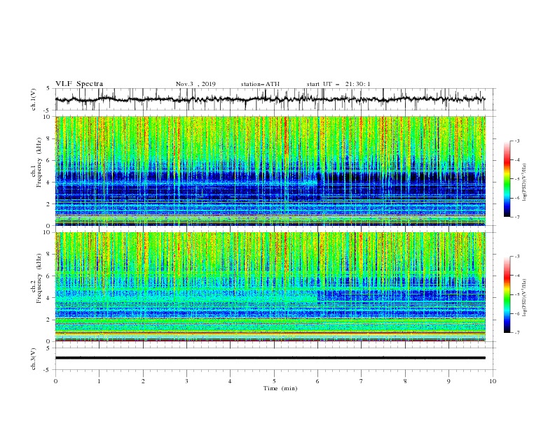Click the '0' tick on the time axis
Viewport: 555px width, 428px height.
[55, 381]
